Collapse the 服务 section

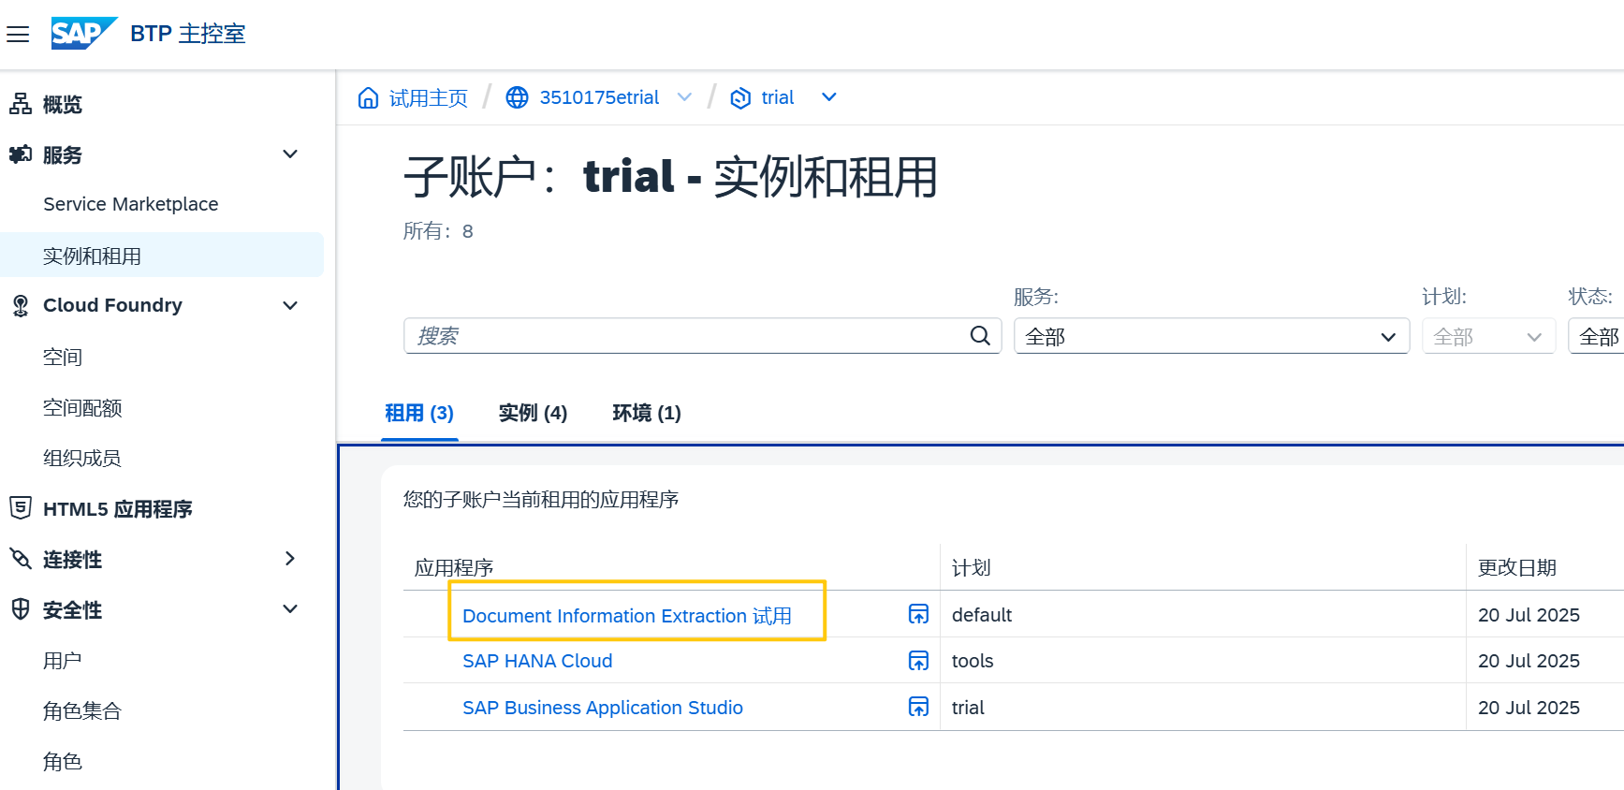290,154
